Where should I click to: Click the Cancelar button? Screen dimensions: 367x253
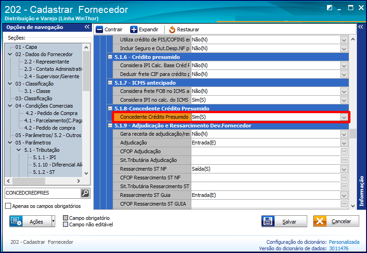[336, 221]
